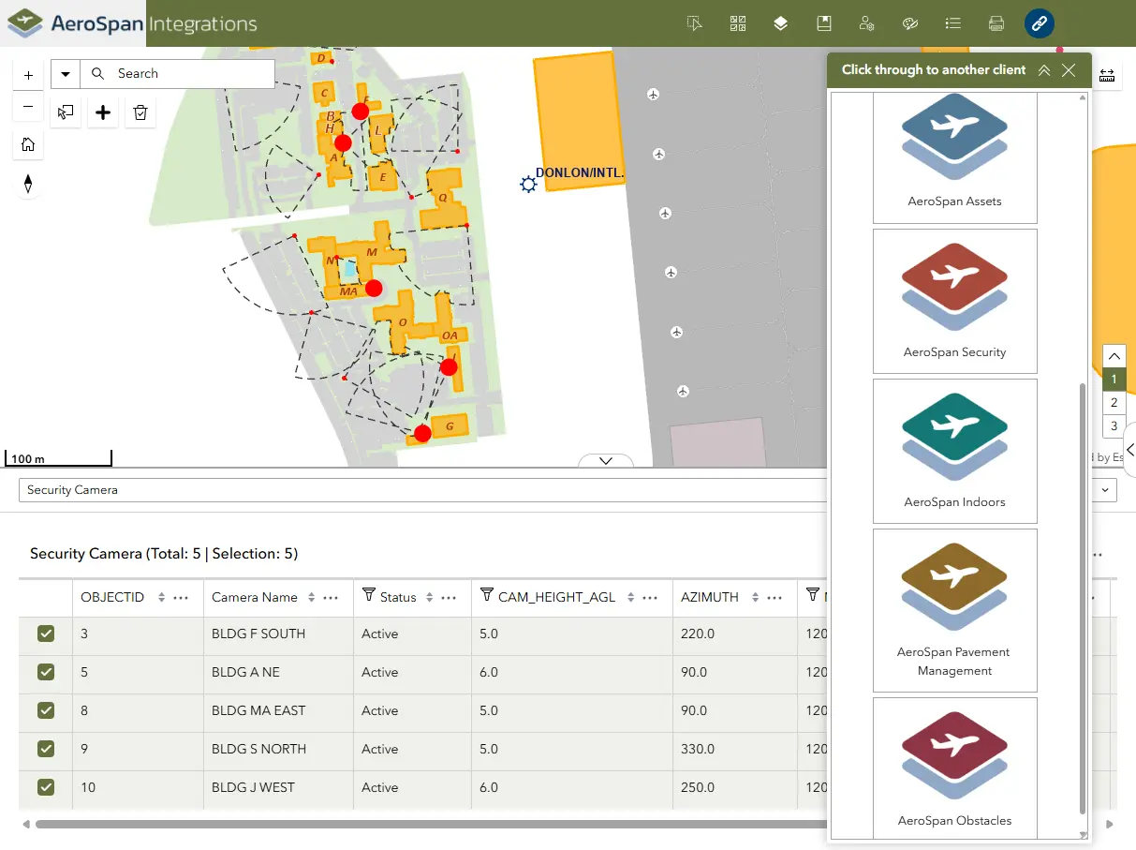Uncheck row BLDG J WEST
This screenshot has width=1136, height=850.
pyautogui.click(x=46, y=787)
